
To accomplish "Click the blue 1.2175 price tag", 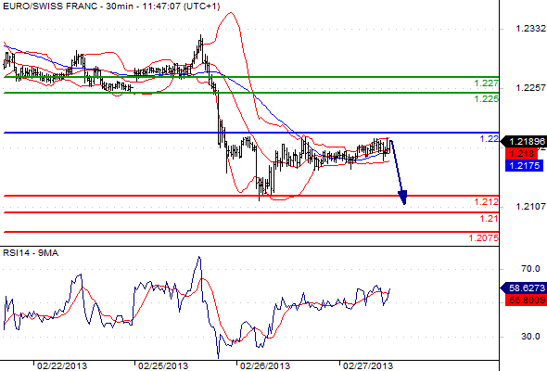I will tap(525, 165).
